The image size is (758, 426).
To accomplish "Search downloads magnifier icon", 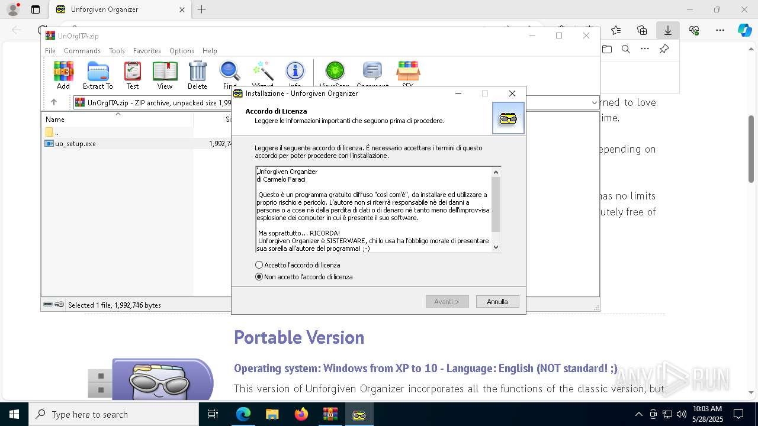I will (626, 49).
